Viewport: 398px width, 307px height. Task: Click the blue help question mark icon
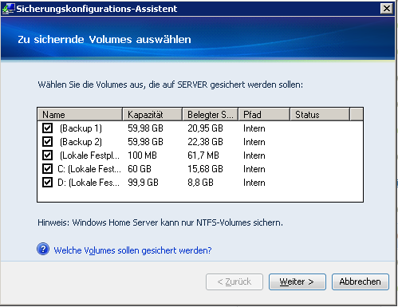(x=43, y=249)
